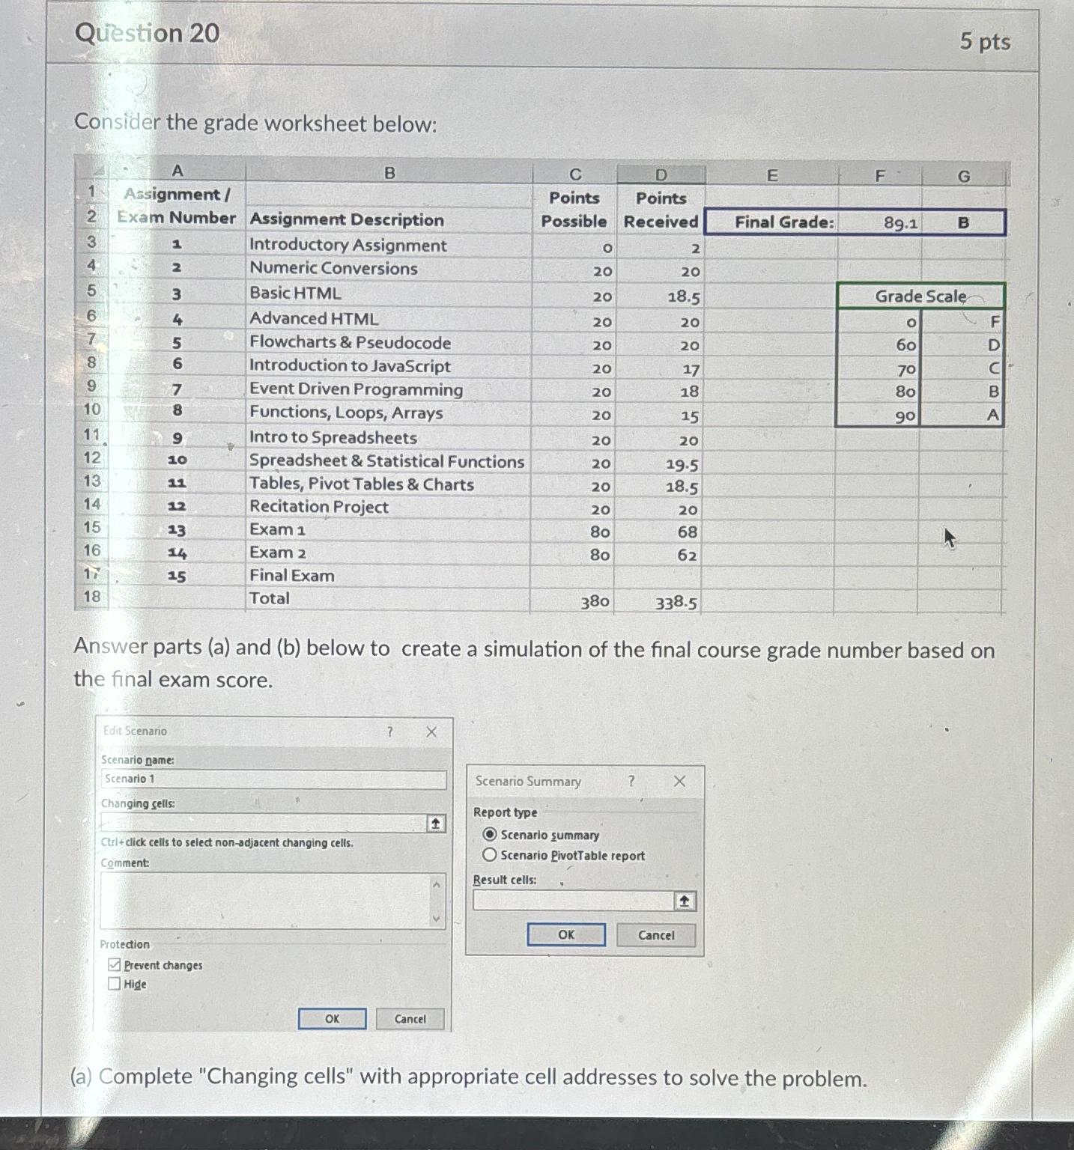Click OK in the Scenario Summary dialog
Image resolution: width=1074 pixels, height=1150 pixels.
[565, 934]
